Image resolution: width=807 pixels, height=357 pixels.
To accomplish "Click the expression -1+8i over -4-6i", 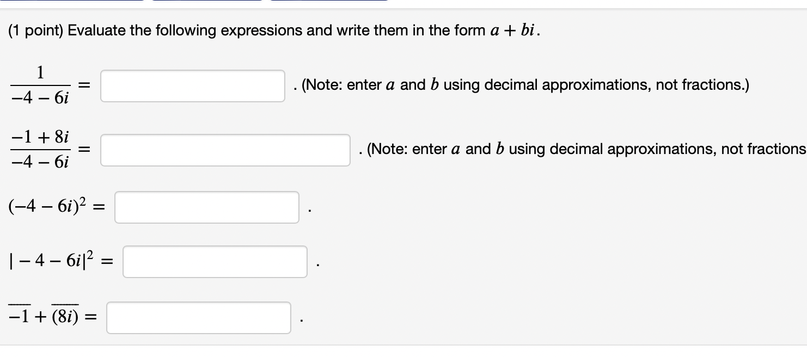I will [x=39, y=149].
